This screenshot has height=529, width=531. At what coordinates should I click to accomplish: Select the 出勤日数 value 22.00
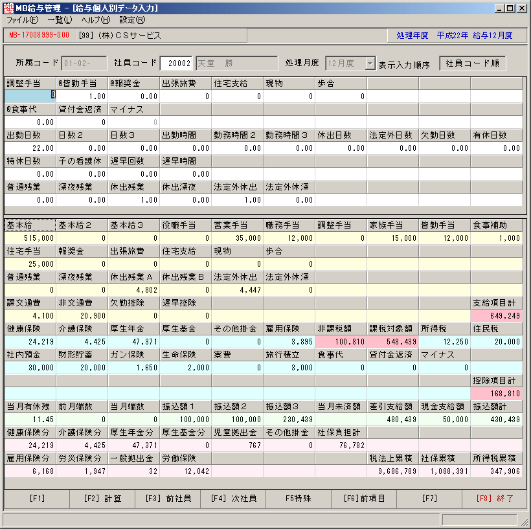coord(30,148)
